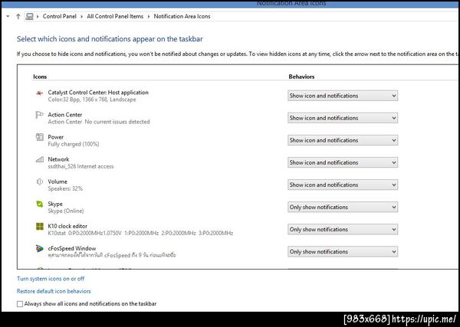460x327 pixels.
Task: Click the K10 clock editor icon
Action: [x=40, y=226]
